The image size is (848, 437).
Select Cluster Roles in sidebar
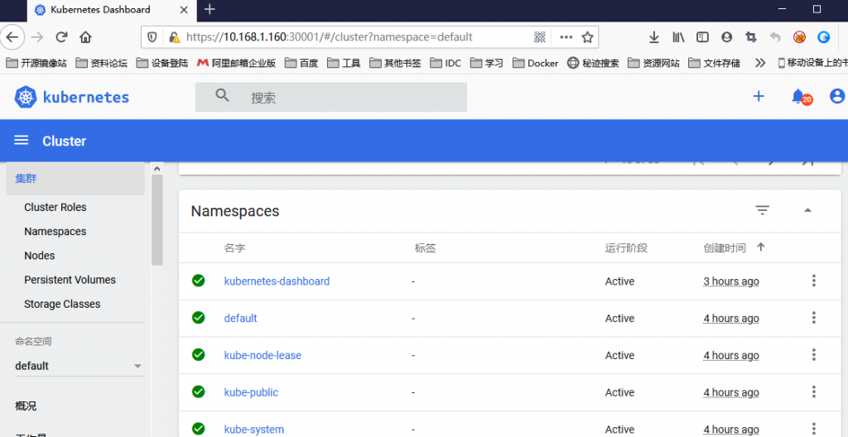(55, 208)
